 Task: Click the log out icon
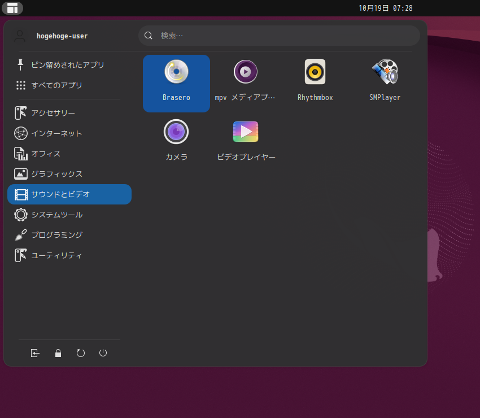point(35,353)
